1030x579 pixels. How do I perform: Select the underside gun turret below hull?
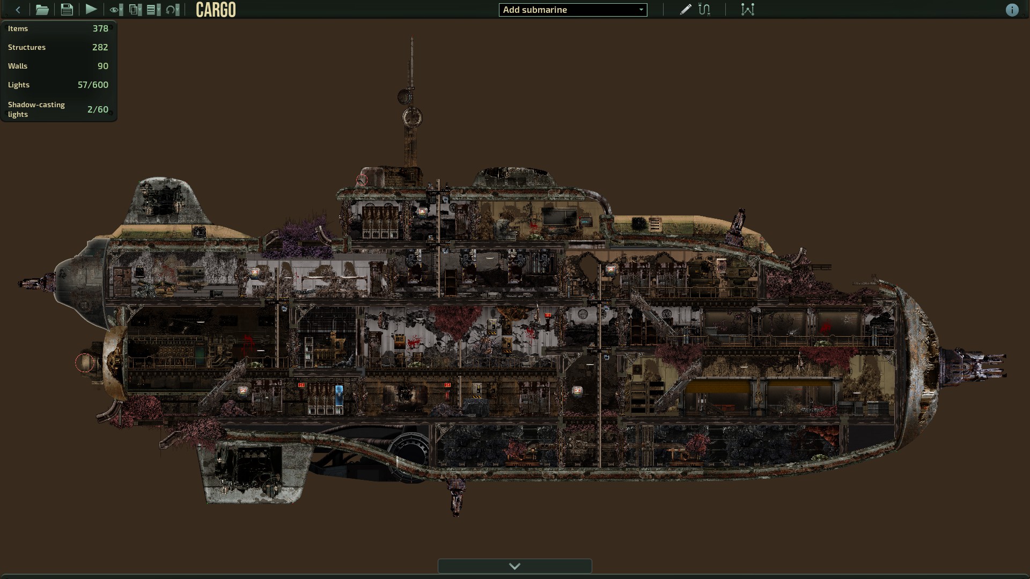(456, 497)
